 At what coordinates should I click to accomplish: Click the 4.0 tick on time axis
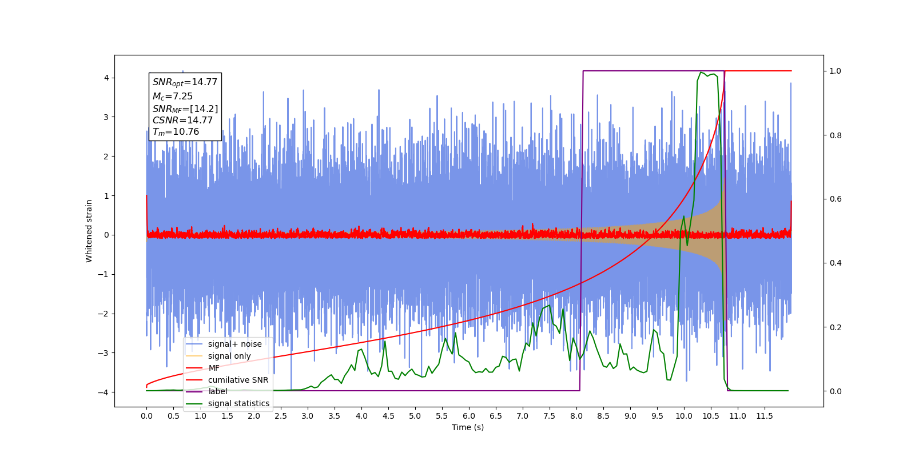click(361, 416)
